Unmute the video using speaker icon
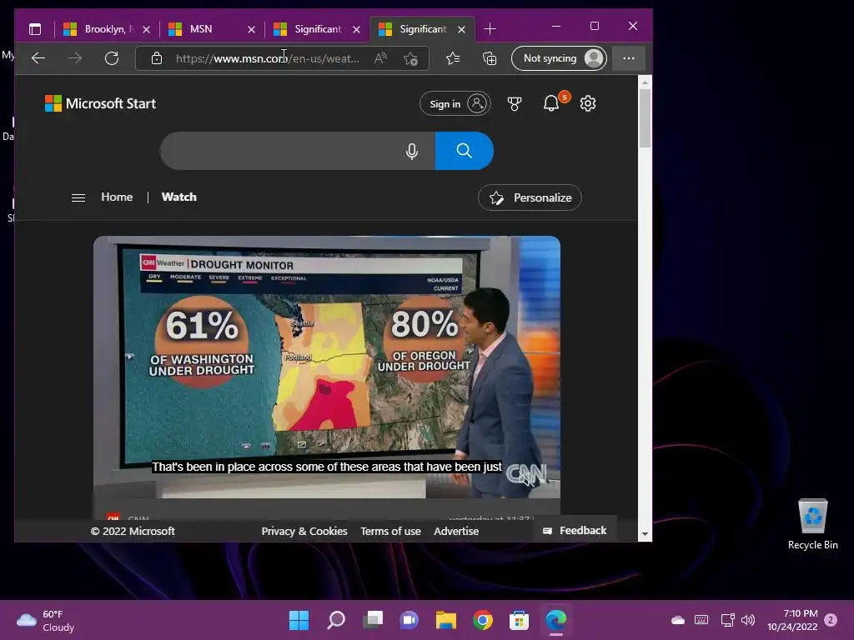 526,478
